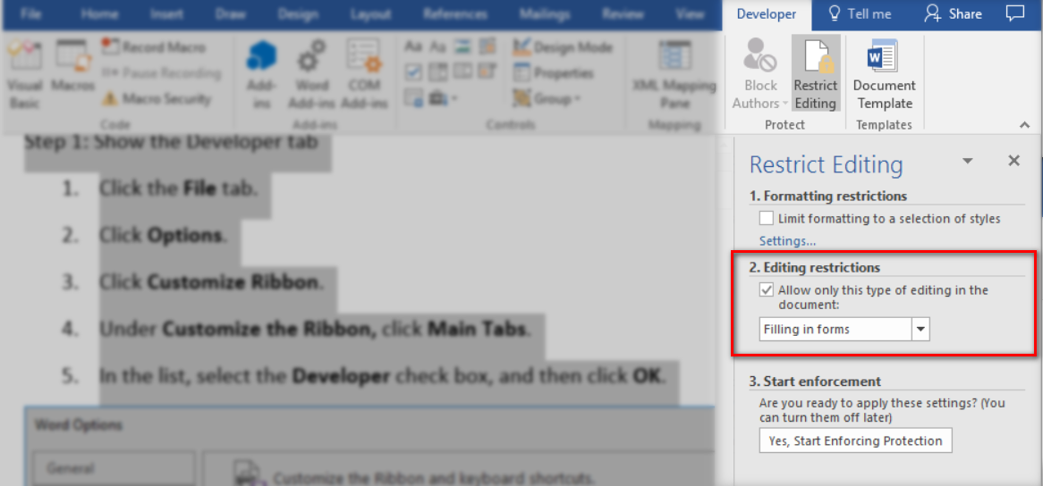The width and height of the screenshot is (1043, 486).
Task: Click the Tell me lightbulb search
Action: click(860, 13)
